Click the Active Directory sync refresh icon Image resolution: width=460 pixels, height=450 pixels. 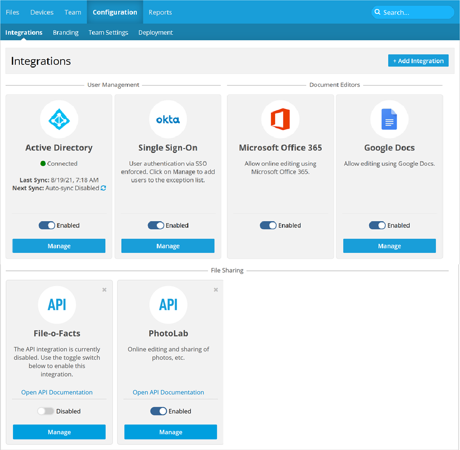pyautogui.click(x=103, y=188)
